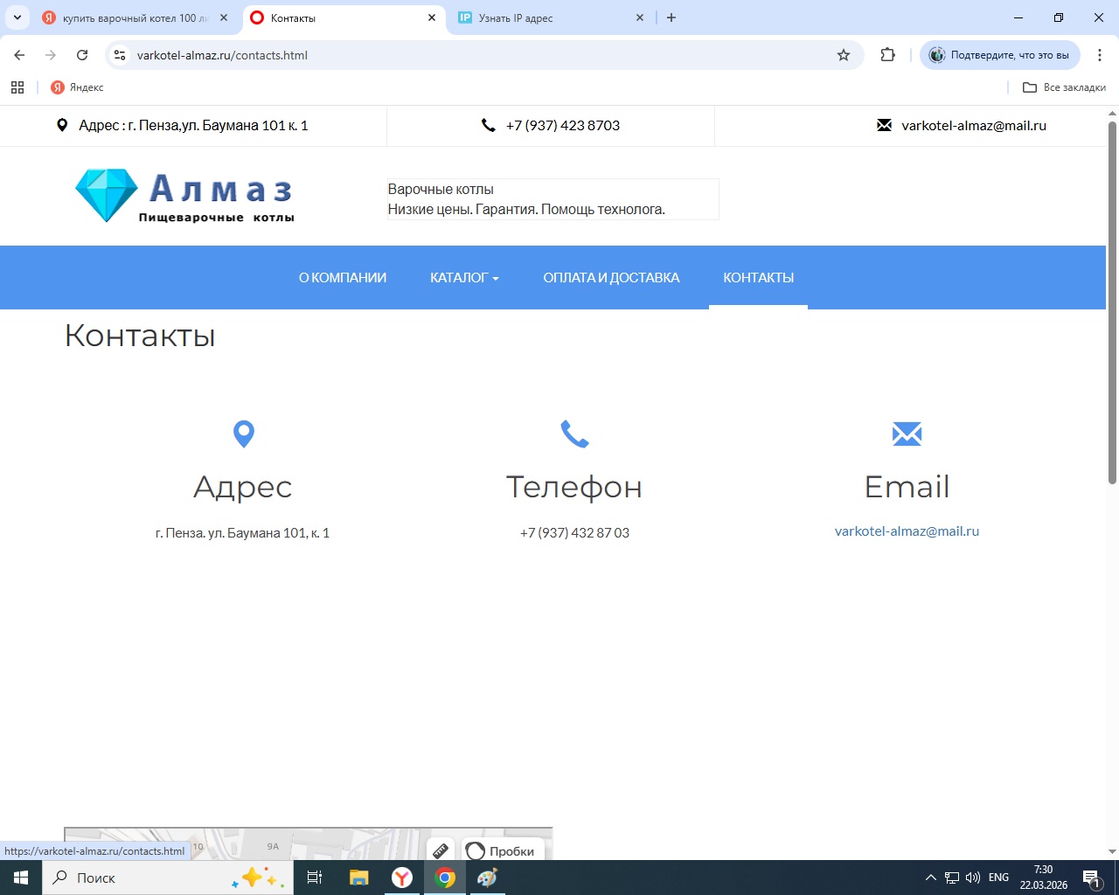Open the clock showing 7:30 22.03.2026

click(x=1043, y=878)
